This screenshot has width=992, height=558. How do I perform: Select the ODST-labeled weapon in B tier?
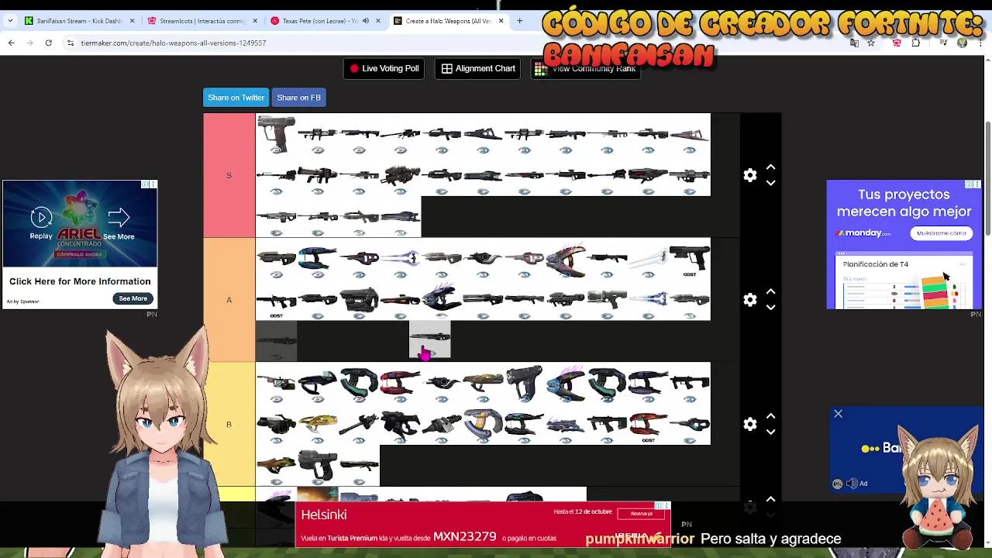tap(649, 425)
